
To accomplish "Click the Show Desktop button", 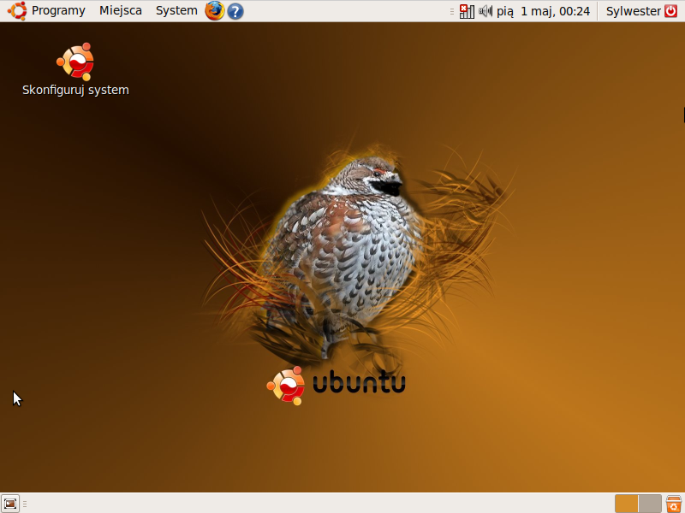I will click(x=10, y=504).
